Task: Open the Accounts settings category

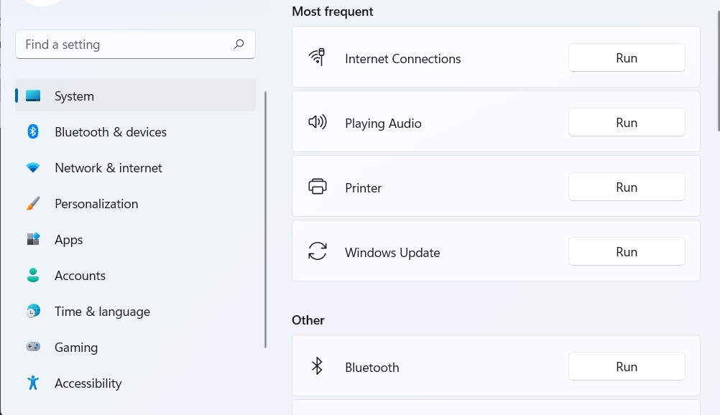Action: (80, 276)
